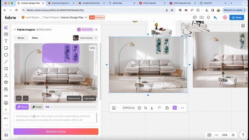Open notifications bell
This screenshot has height=140, width=249.
(x=209, y=17)
